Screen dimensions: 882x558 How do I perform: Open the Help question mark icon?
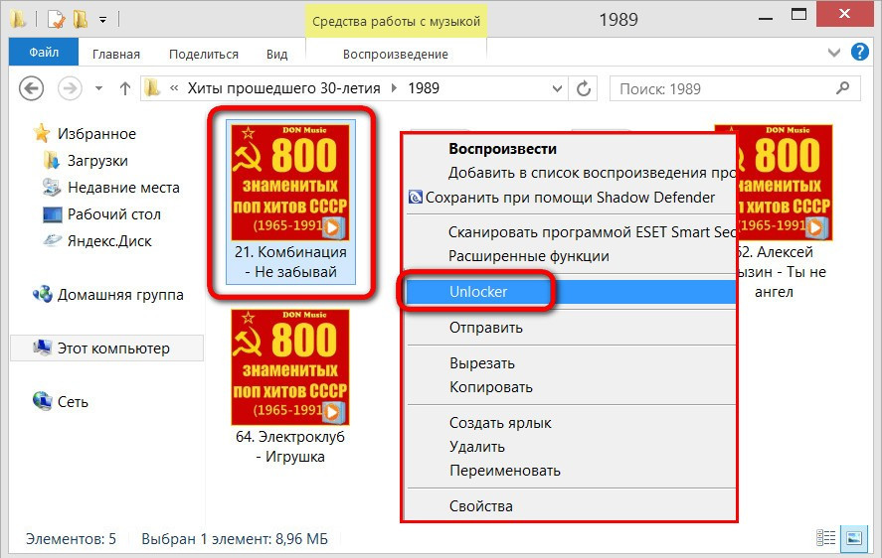pyautogui.click(x=859, y=53)
